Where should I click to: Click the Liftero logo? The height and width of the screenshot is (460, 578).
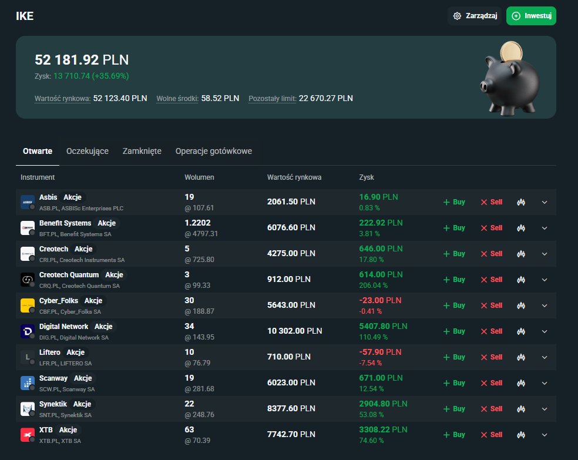28,357
